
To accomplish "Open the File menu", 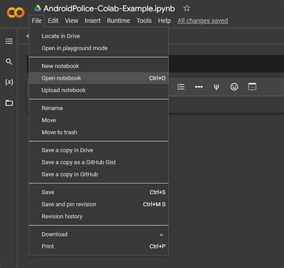I will (x=37, y=20).
